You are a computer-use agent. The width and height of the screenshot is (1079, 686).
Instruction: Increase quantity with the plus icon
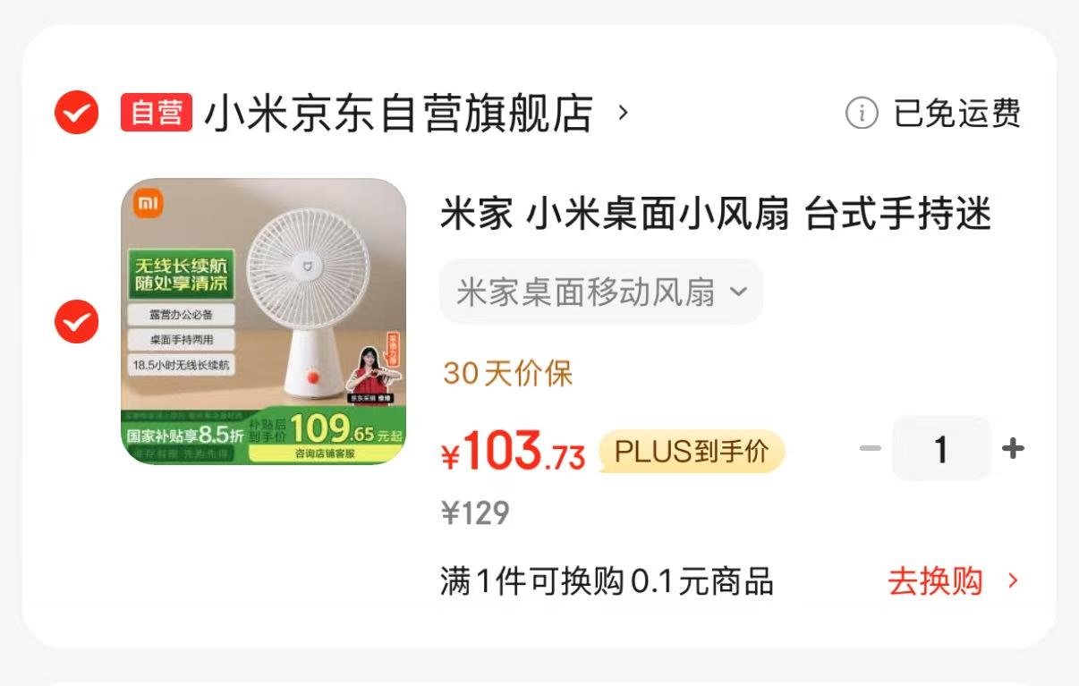coord(1013,448)
